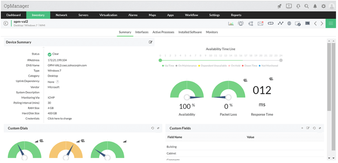Click the globe icon in device toolbar

pyautogui.click(x=289, y=24)
